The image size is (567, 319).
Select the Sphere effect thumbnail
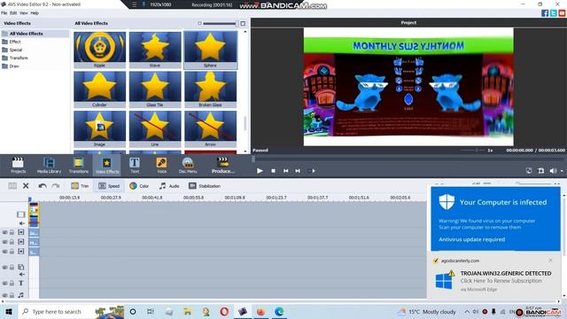pyautogui.click(x=211, y=50)
